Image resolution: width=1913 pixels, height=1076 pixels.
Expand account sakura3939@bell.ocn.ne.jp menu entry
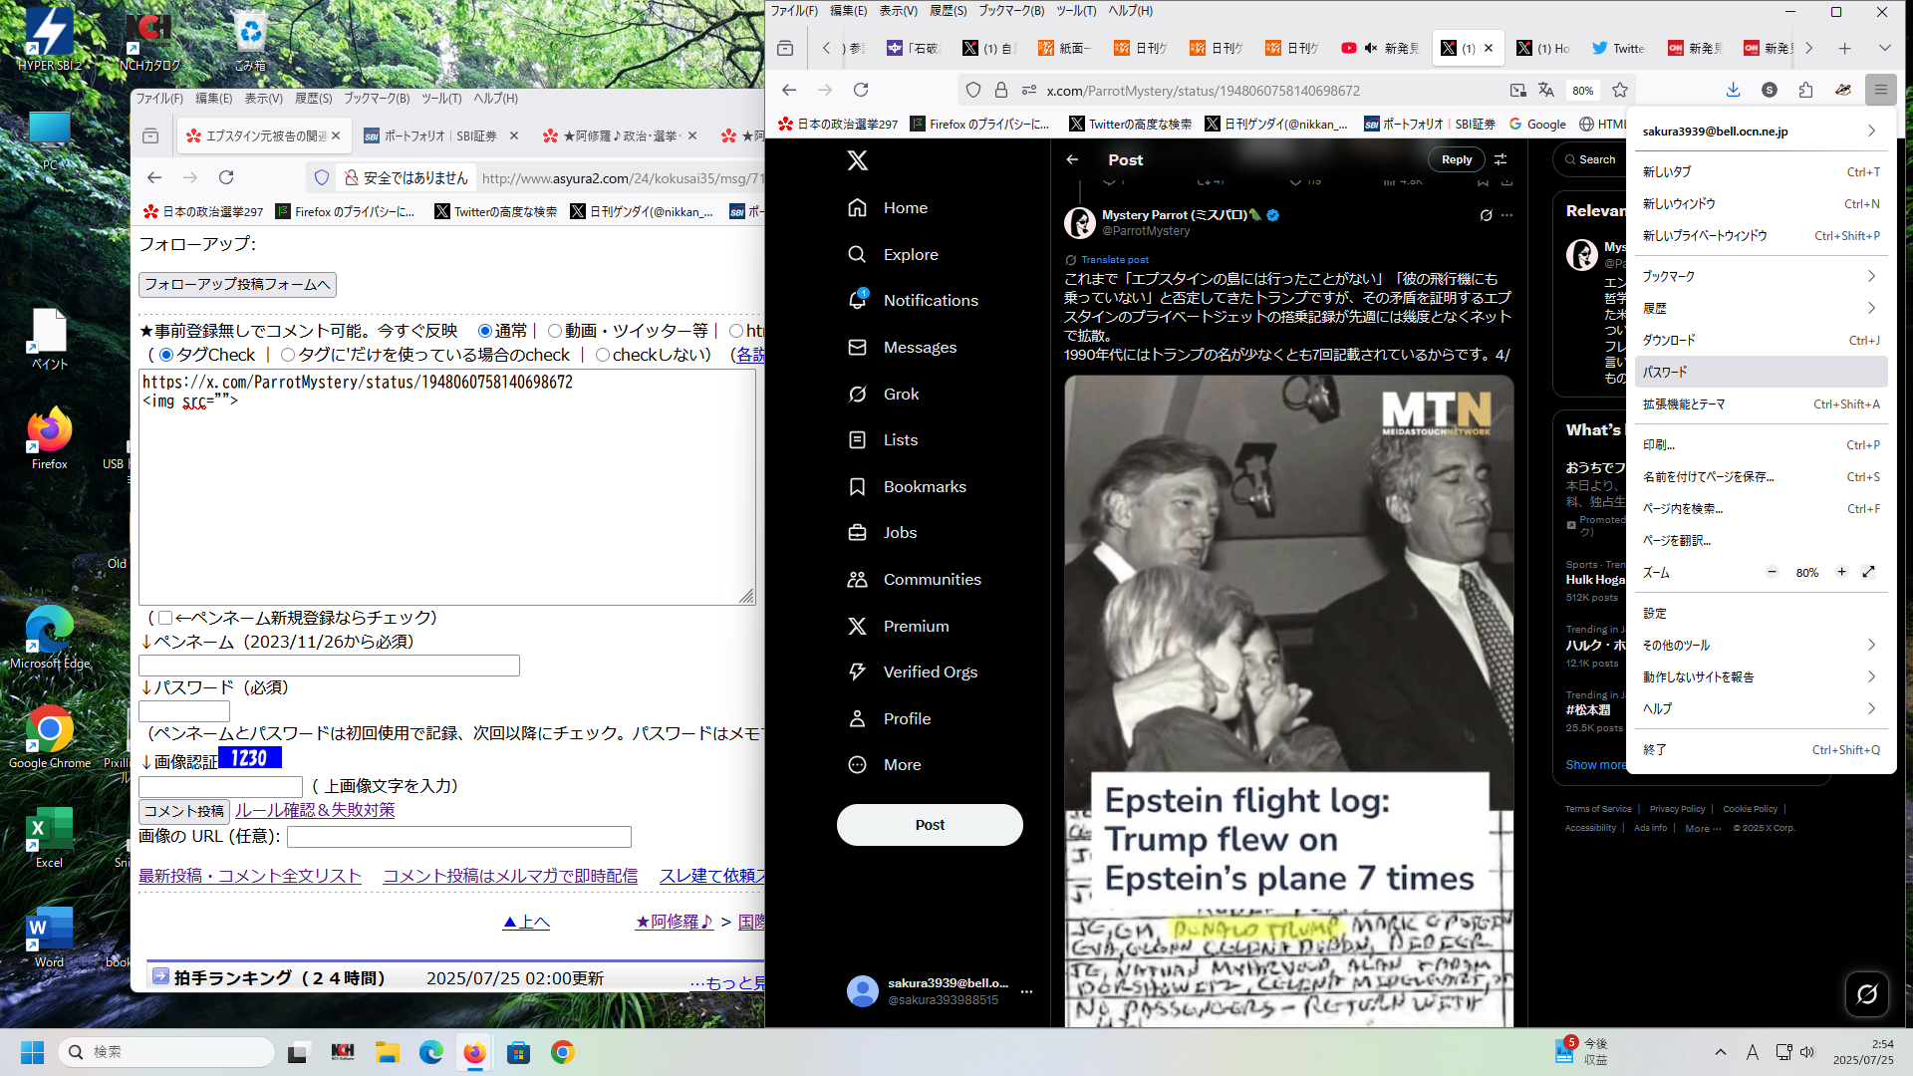[x=1761, y=132]
